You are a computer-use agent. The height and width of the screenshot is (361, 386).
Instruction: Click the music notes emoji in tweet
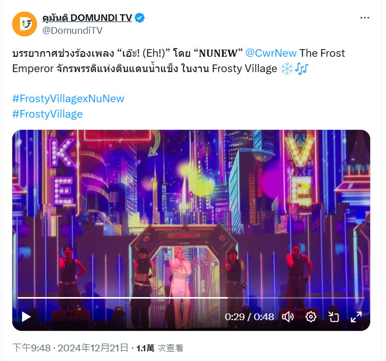[x=302, y=69]
